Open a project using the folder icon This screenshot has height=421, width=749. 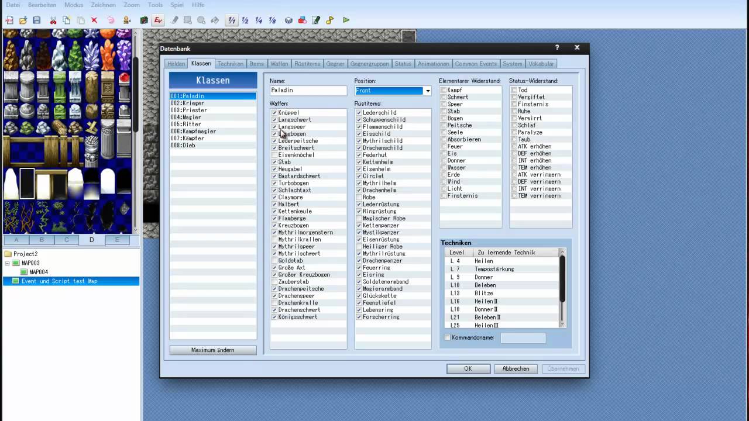(x=23, y=20)
